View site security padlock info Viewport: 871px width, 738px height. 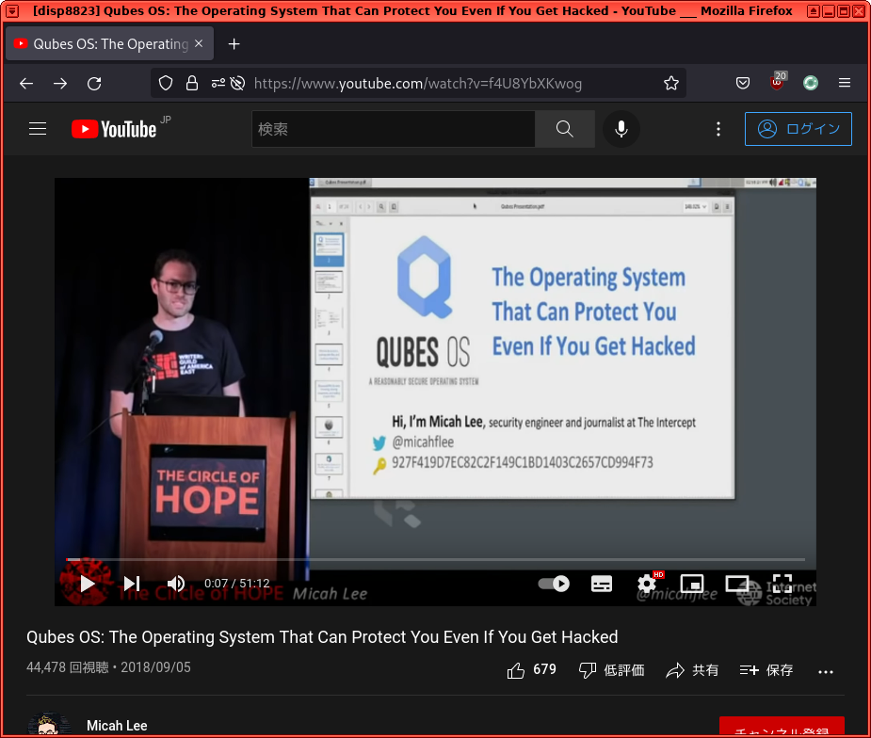tap(192, 83)
